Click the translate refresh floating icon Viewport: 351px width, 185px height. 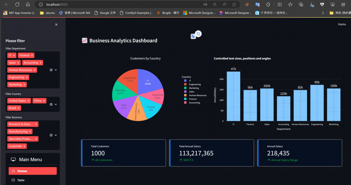tap(198, 34)
